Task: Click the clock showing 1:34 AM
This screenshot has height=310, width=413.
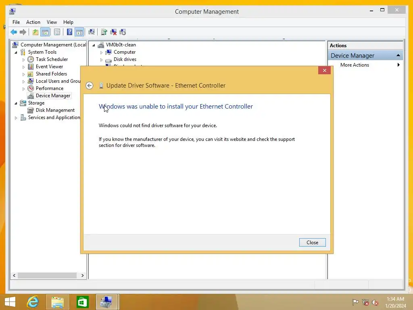Action: [x=395, y=299]
